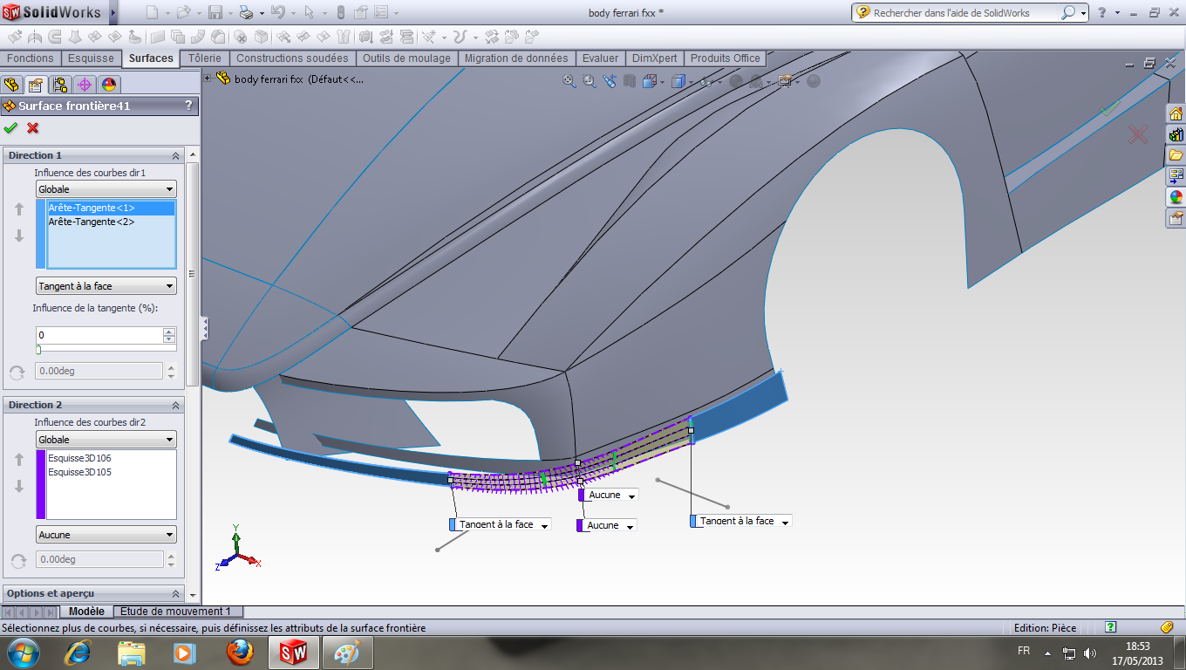This screenshot has height=670, width=1186.
Task: Click confirmation corner red X in viewport
Action: click(x=1137, y=134)
